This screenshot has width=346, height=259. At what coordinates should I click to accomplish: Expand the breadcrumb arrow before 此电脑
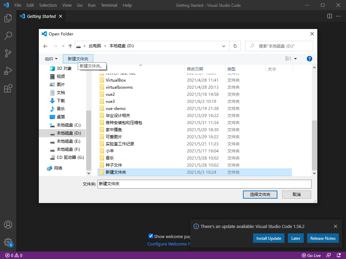click(84, 46)
